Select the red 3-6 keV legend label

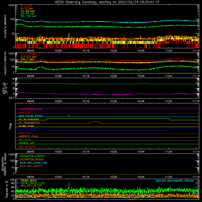pos(26,6)
